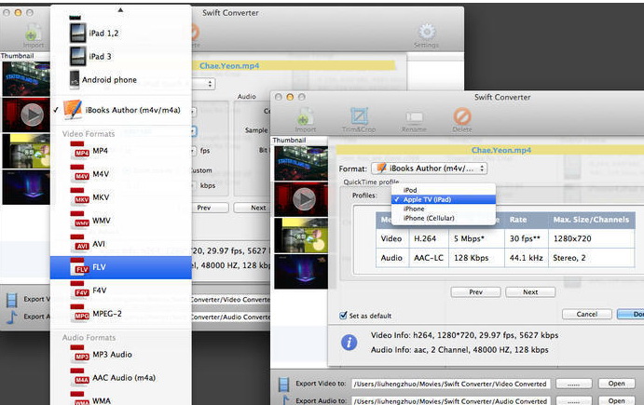The height and width of the screenshot is (405, 644).
Task: Select iPhone profile option
Action: point(444,209)
